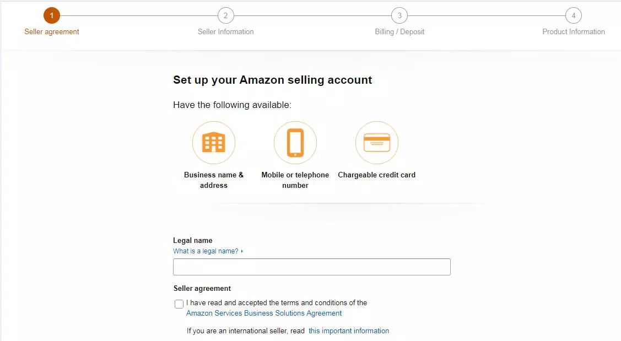Click 'Chargeable credit card' label

pyautogui.click(x=377, y=175)
